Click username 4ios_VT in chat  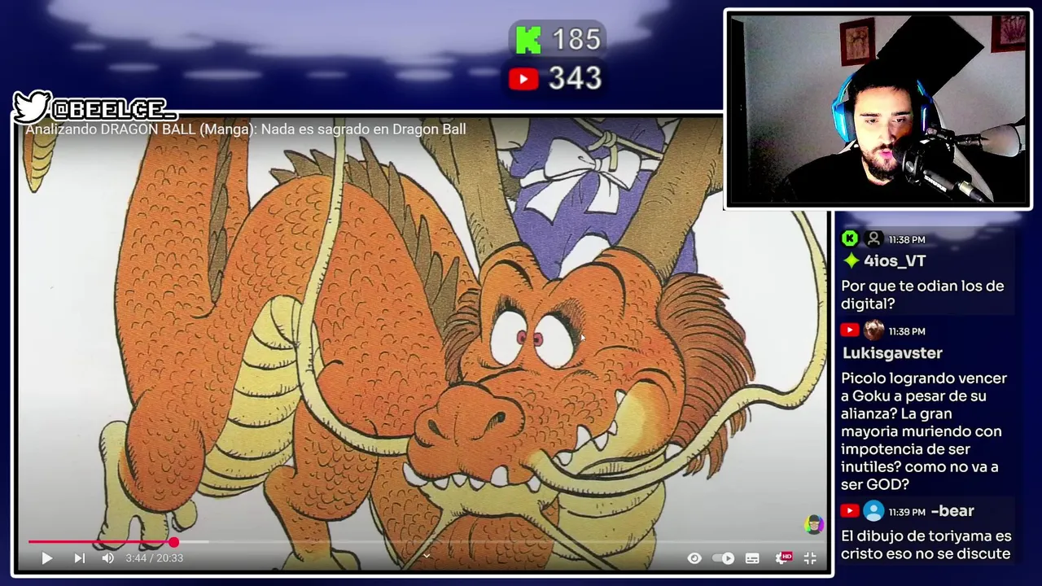tap(895, 261)
